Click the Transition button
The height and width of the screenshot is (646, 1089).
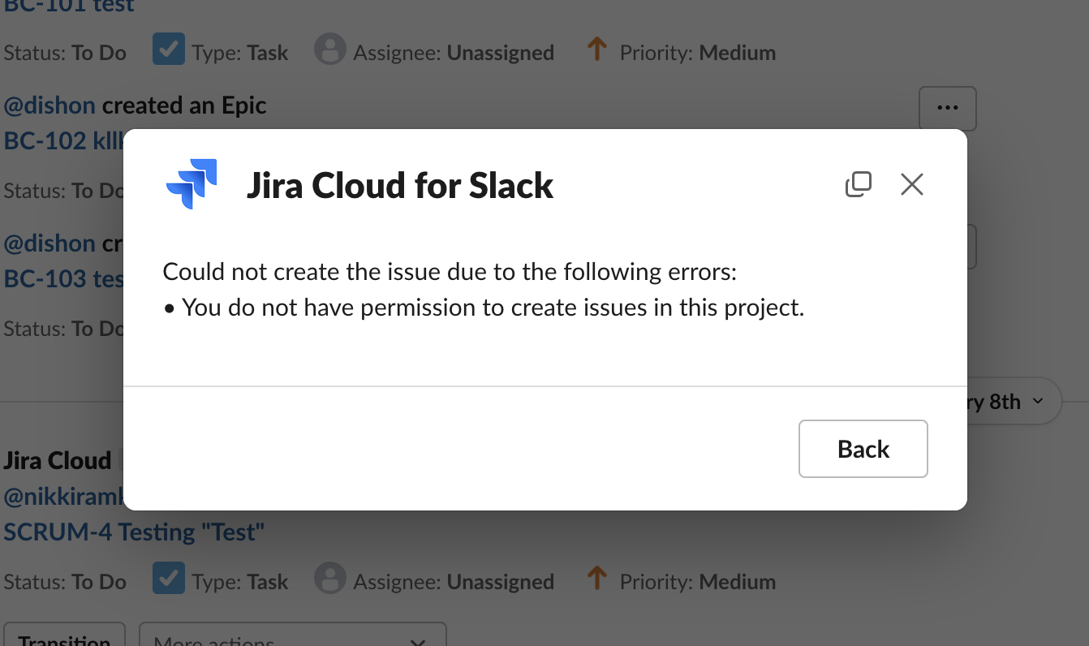(x=64, y=640)
